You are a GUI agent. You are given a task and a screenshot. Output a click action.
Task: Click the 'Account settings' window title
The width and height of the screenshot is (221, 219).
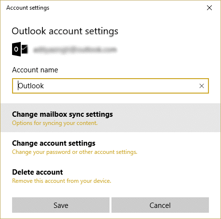click(28, 8)
